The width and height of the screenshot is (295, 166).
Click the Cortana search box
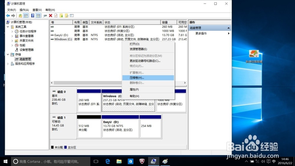[x=51, y=162]
